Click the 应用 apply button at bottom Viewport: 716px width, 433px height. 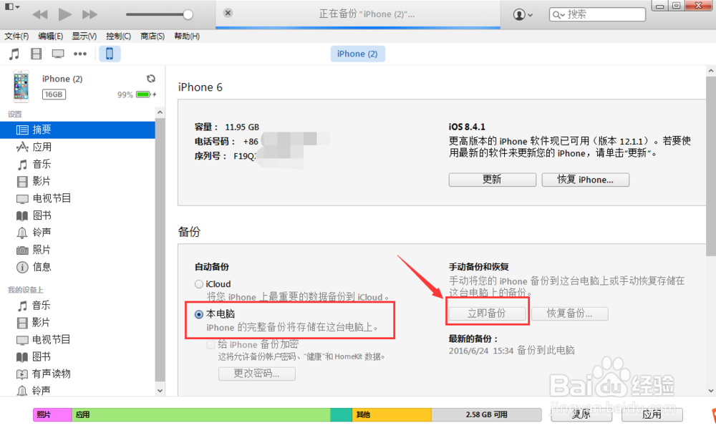coord(652,414)
